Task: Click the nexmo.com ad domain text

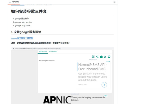Action: tap(82, 85)
